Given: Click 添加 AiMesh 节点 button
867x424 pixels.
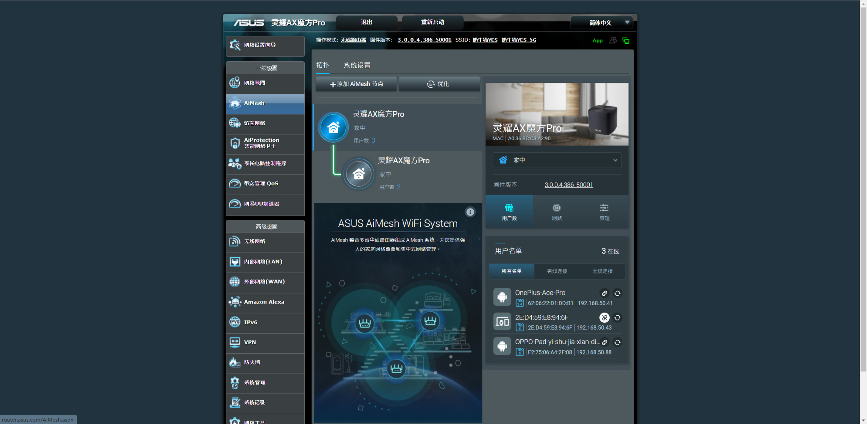Looking at the screenshot, I should point(356,84).
